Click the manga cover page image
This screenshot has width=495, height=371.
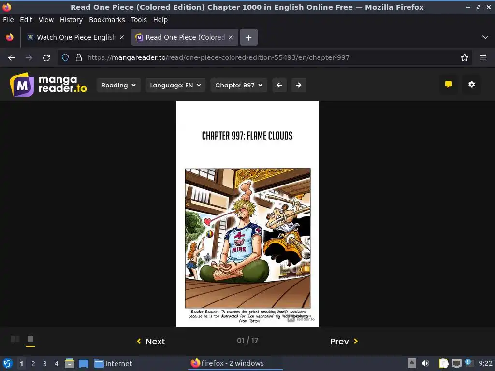pyautogui.click(x=247, y=214)
